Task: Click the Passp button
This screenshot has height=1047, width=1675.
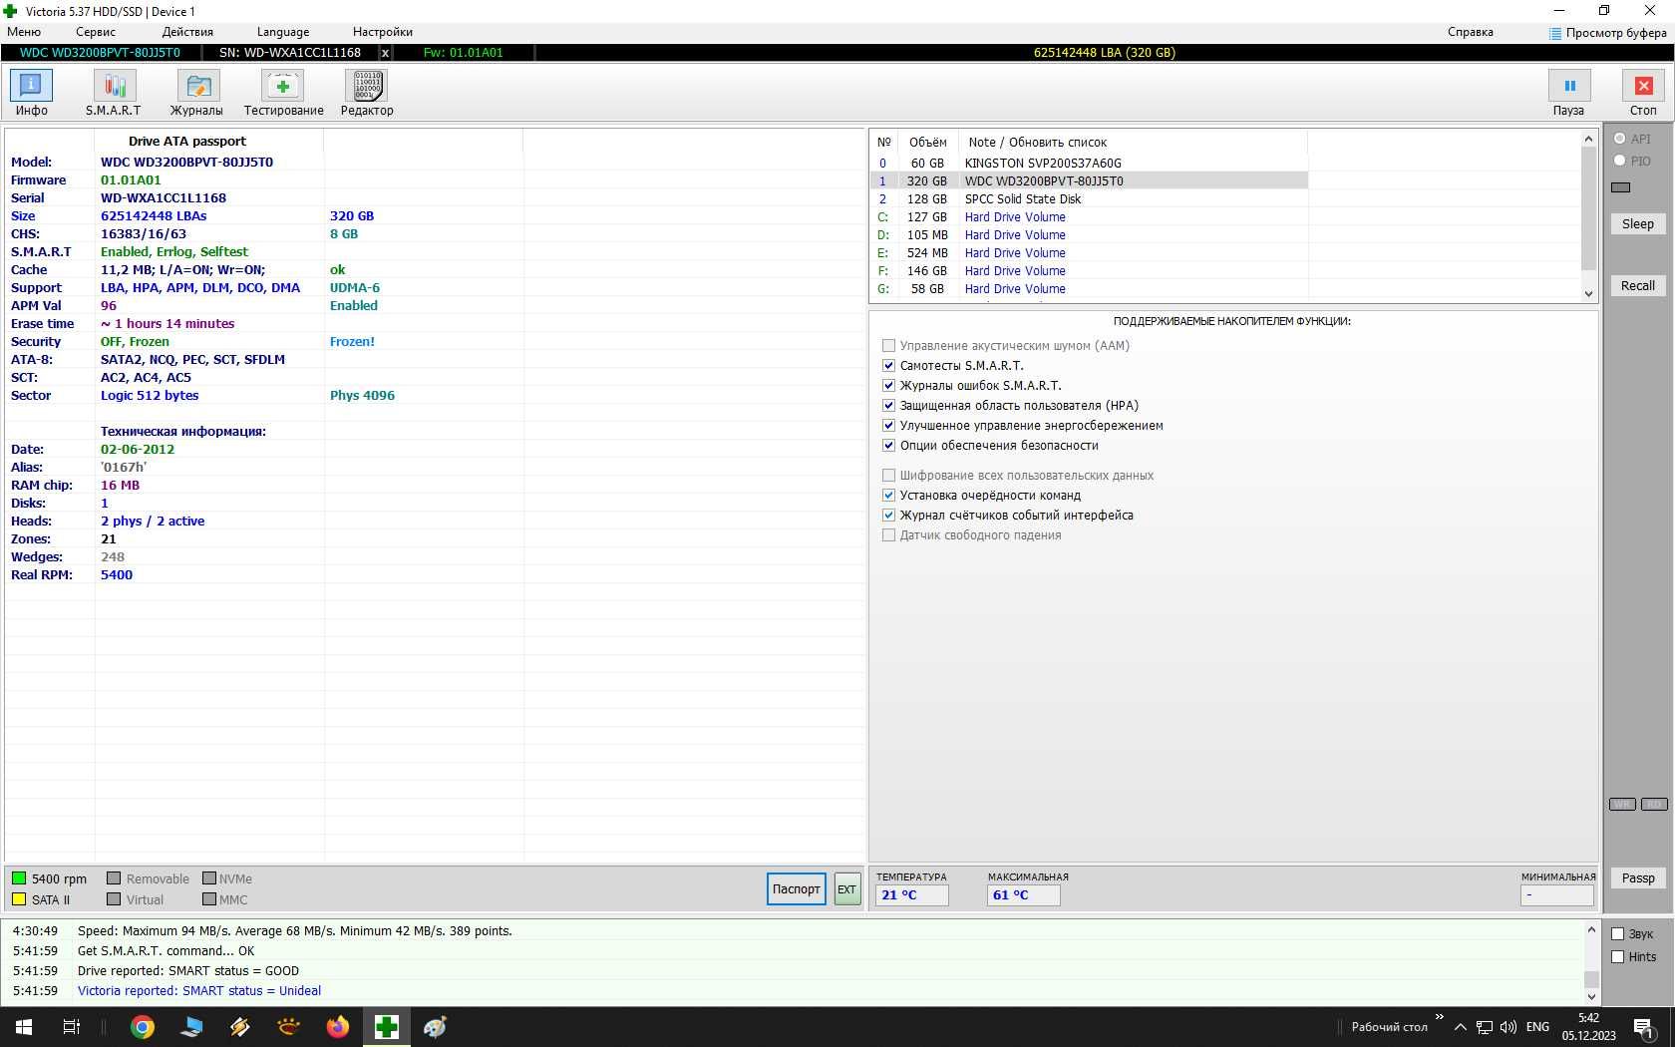Action: click(1638, 878)
